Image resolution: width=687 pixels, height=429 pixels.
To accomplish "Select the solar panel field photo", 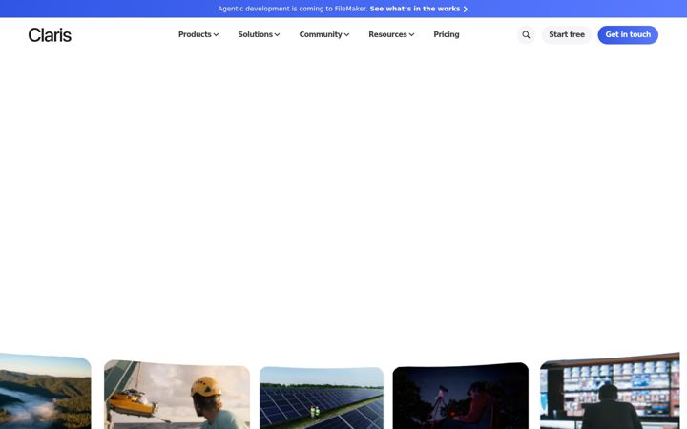I will click(x=322, y=398).
